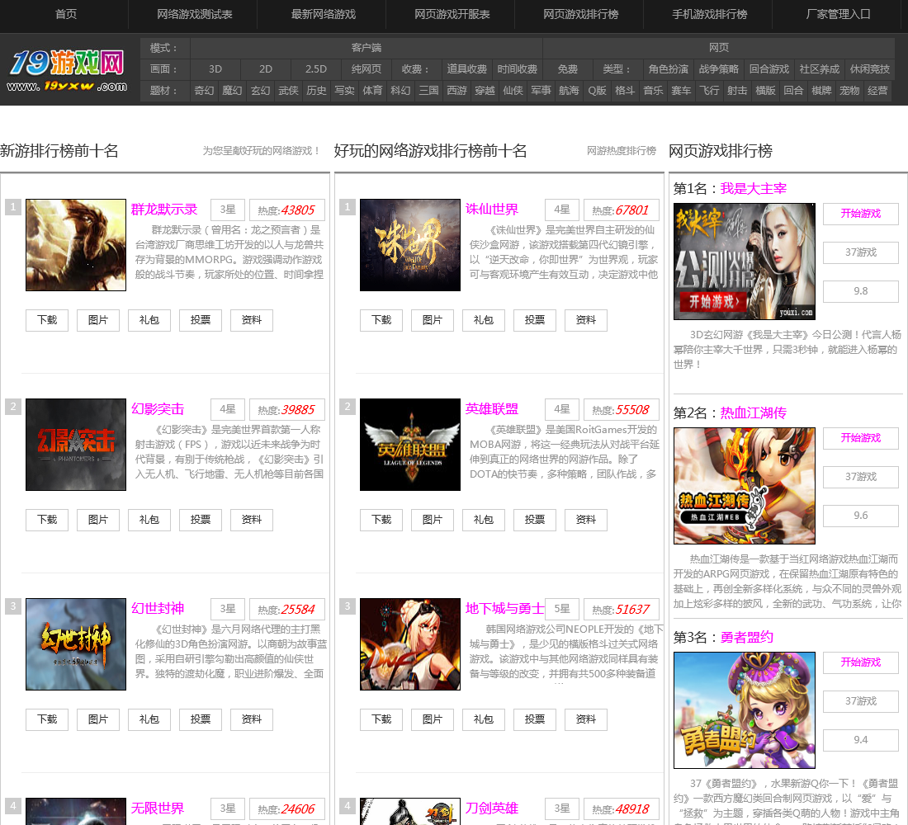Click 图片 button for 地下城与勇士
Viewport: 908px width, 825px height.
click(432, 719)
